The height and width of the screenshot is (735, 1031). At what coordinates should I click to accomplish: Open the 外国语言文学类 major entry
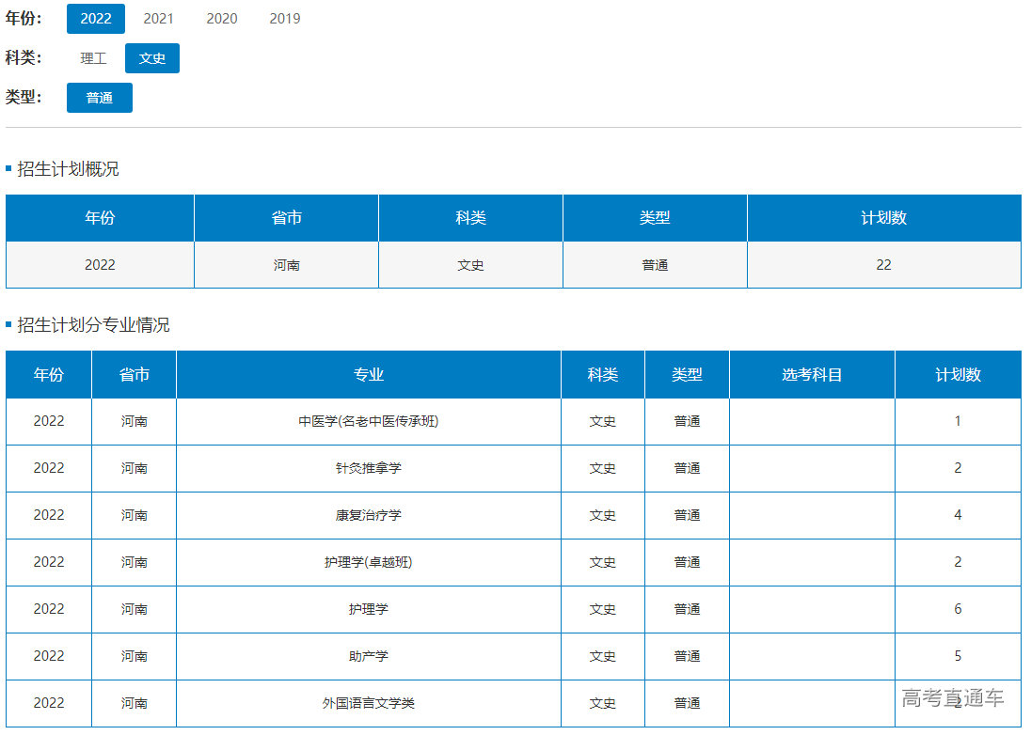(x=368, y=703)
